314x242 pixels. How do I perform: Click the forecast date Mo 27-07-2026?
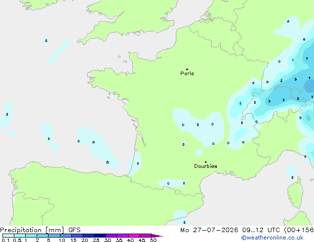209,230
